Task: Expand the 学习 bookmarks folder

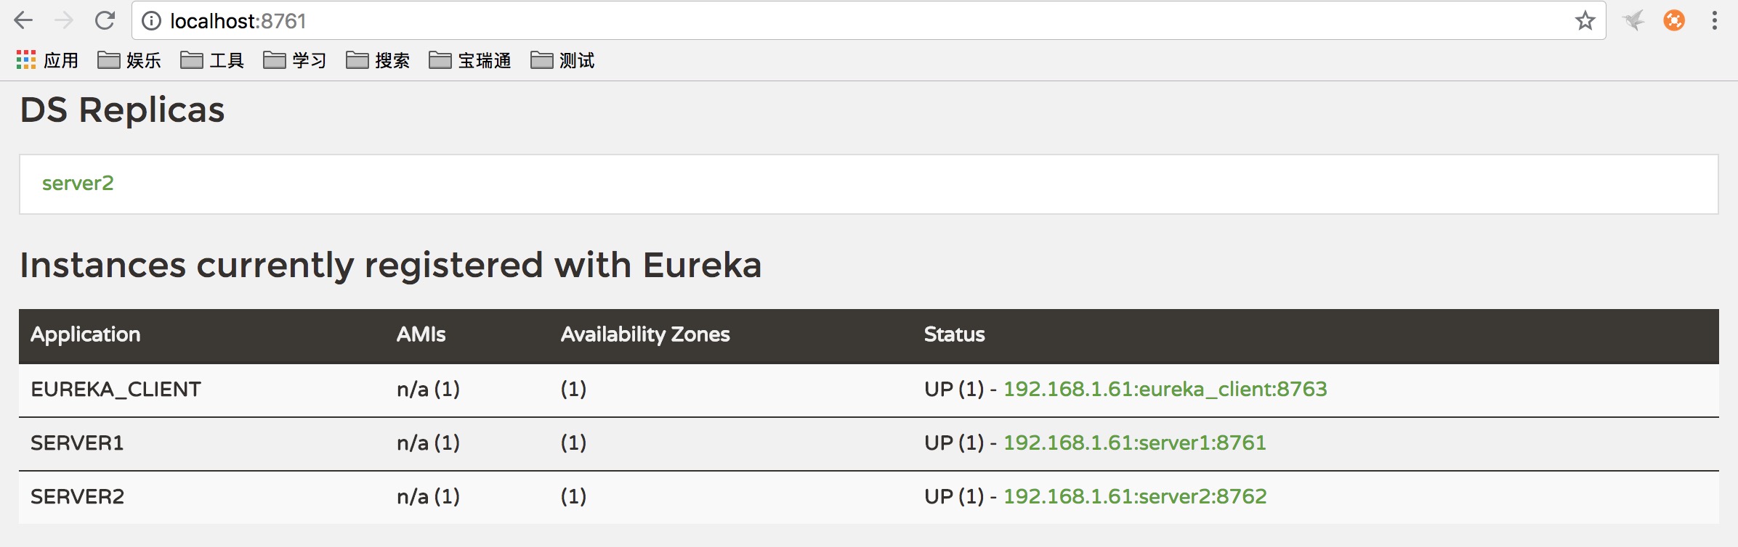Action: click(x=295, y=60)
